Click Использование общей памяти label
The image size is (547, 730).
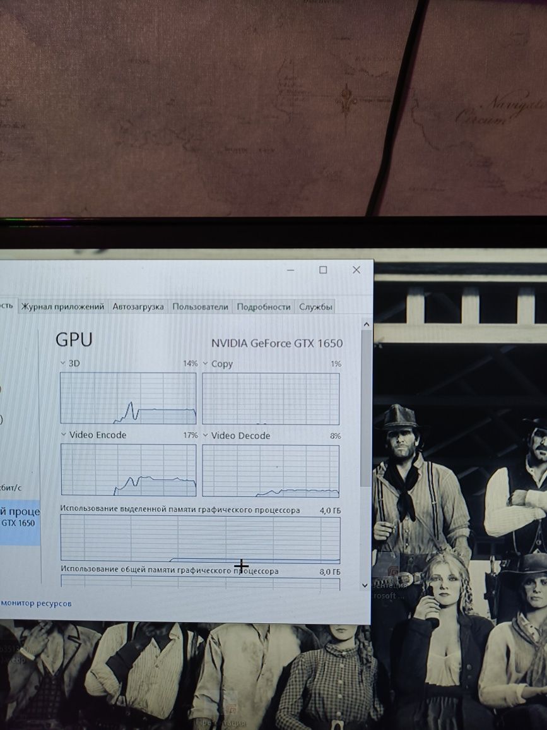pyautogui.click(x=170, y=570)
